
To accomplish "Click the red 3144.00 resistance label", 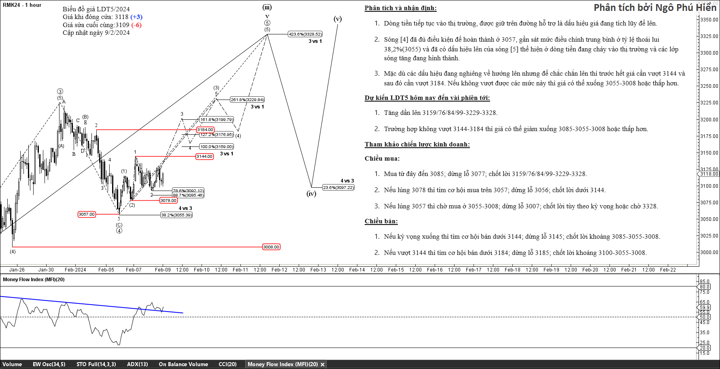I will (x=204, y=157).
